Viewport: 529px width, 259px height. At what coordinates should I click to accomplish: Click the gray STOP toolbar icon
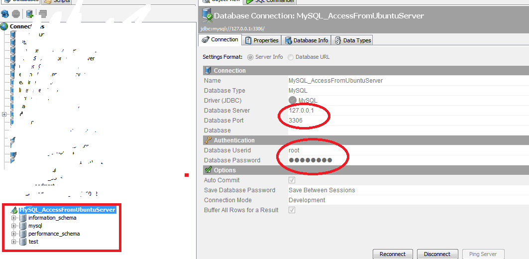point(15,14)
